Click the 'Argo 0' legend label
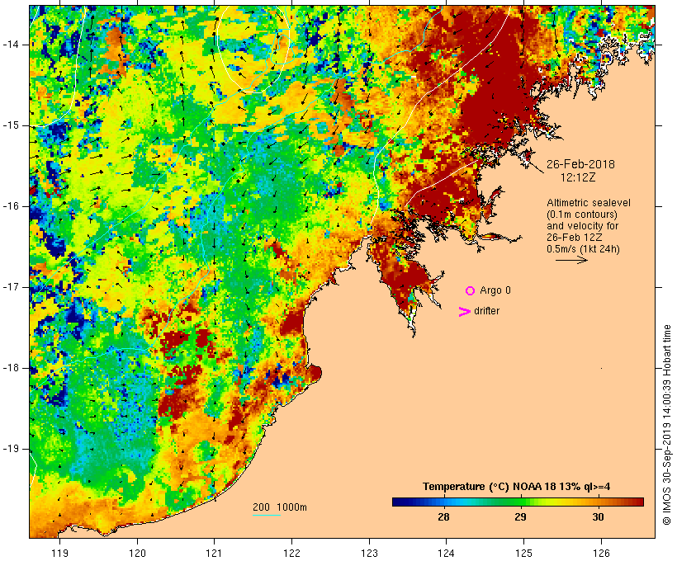This screenshot has height=561, width=677. click(495, 290)
